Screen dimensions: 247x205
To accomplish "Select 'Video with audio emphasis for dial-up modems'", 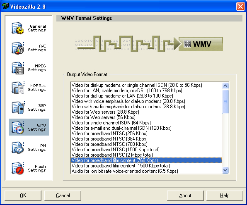I will 146,107.
